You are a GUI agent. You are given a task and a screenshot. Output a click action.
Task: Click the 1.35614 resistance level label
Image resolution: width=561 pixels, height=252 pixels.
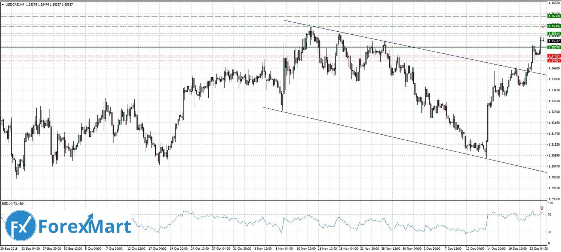point(554,34)
